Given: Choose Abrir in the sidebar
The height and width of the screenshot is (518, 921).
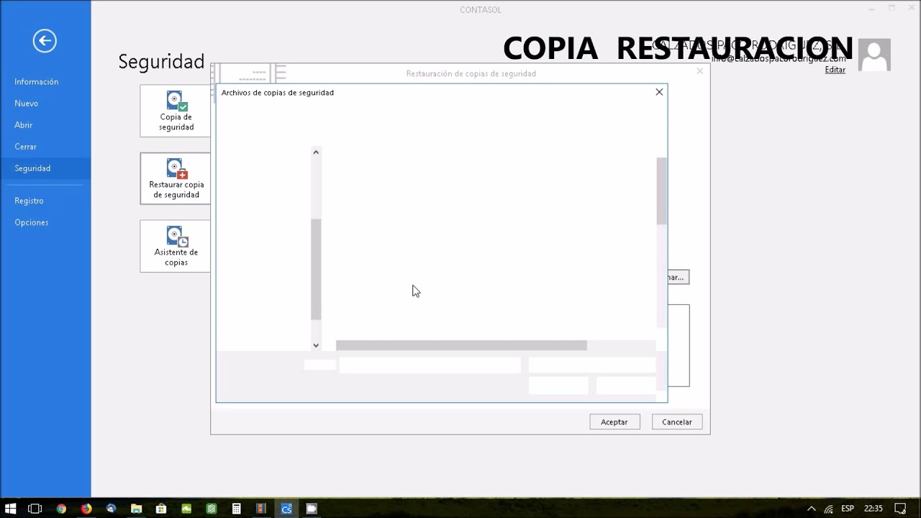Looking at the screenshot, I should 24,125.
